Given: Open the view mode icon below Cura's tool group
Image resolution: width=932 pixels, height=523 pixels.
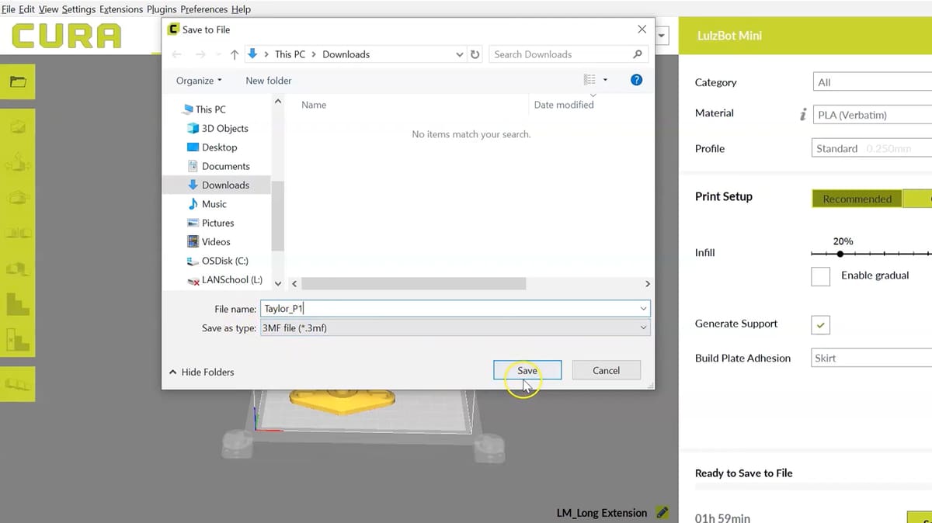Looking at the screenshot, I should point(17,383).
